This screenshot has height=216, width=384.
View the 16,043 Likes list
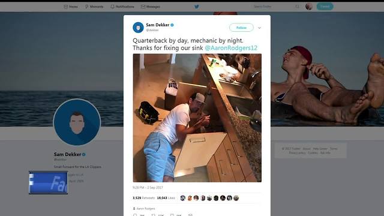(166, 198)
